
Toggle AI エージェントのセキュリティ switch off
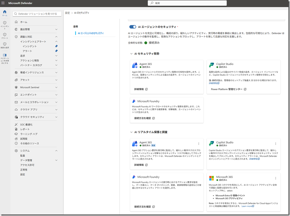133,27
